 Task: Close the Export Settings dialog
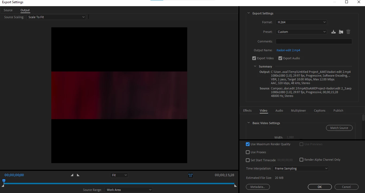pyautogui.click(x=359, y=2)
